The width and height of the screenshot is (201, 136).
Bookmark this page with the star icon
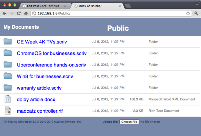click(188, 13)
